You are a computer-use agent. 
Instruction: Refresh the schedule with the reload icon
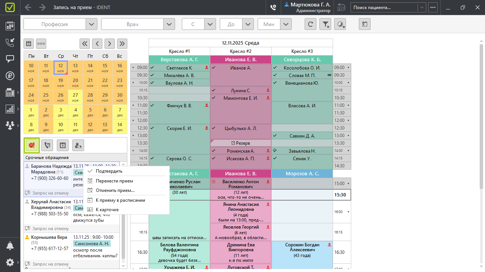310,24
